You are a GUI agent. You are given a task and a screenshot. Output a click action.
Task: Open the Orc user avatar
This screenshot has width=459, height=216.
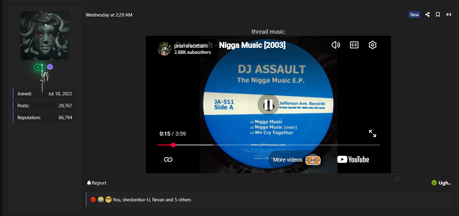point(45,36)
